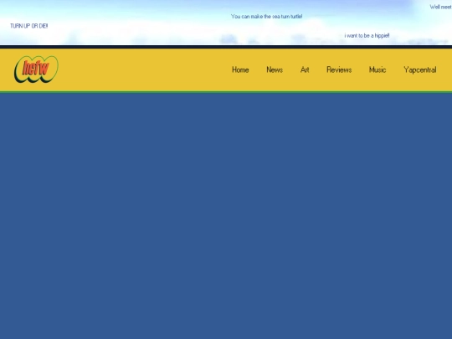Visit the Yapcentral page
Image resolution: width=452 pixels, height=339 pixels.
(420, 70)
